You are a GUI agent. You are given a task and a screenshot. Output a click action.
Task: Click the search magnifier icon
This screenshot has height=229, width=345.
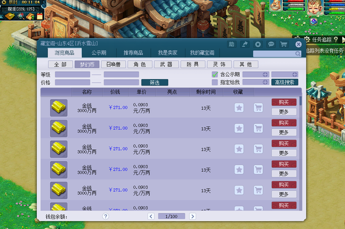pyautogui.click(x=298, y=53)
